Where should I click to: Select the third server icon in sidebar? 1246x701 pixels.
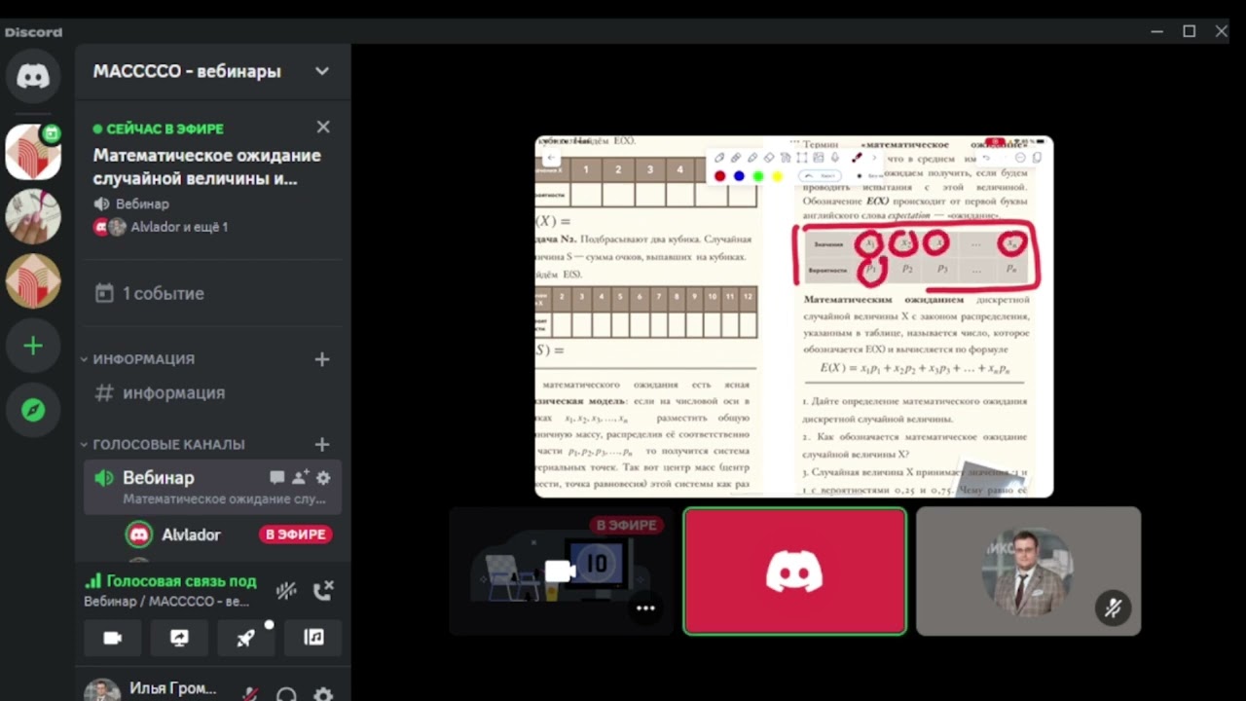click(33, 281)
